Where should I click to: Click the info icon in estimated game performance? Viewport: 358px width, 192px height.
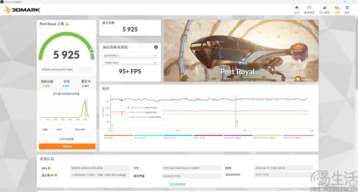[x=156, y=47]
